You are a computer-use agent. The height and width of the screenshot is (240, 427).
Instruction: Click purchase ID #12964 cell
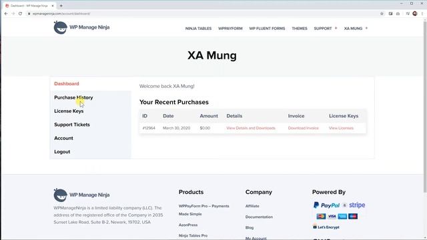(149, 128)
